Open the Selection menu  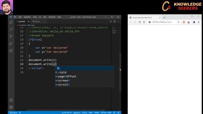tap(27, 17)
